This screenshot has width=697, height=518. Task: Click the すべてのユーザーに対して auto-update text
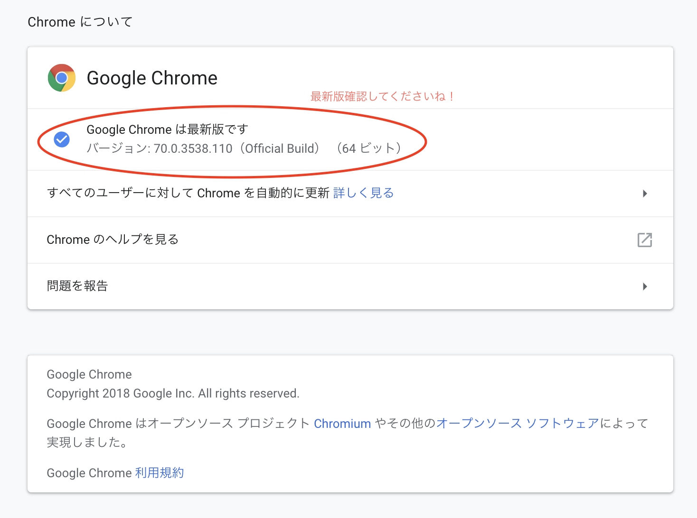[188, 193]
